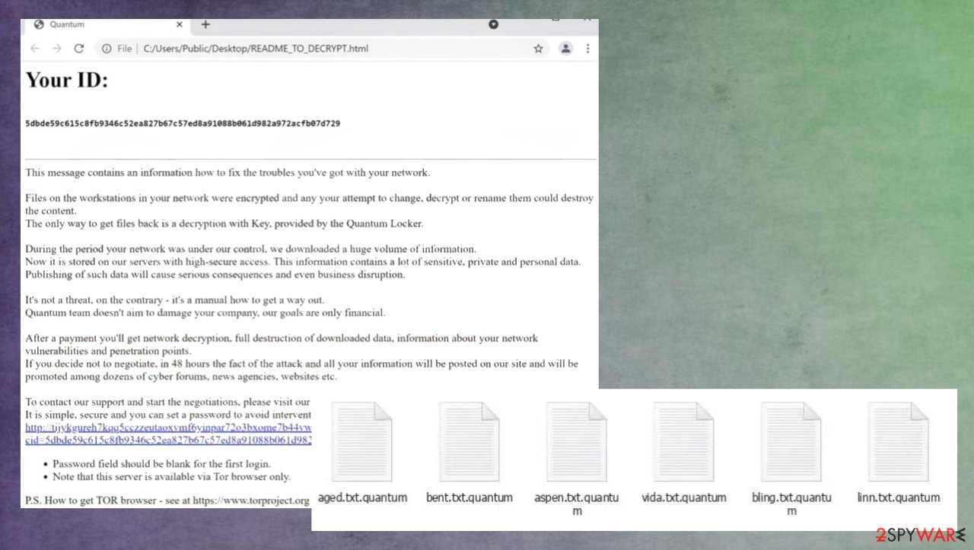Screen dimensions: 974x550
Task: Reload the README_TO_DECRYPT page
Action: tap(79, 48)
